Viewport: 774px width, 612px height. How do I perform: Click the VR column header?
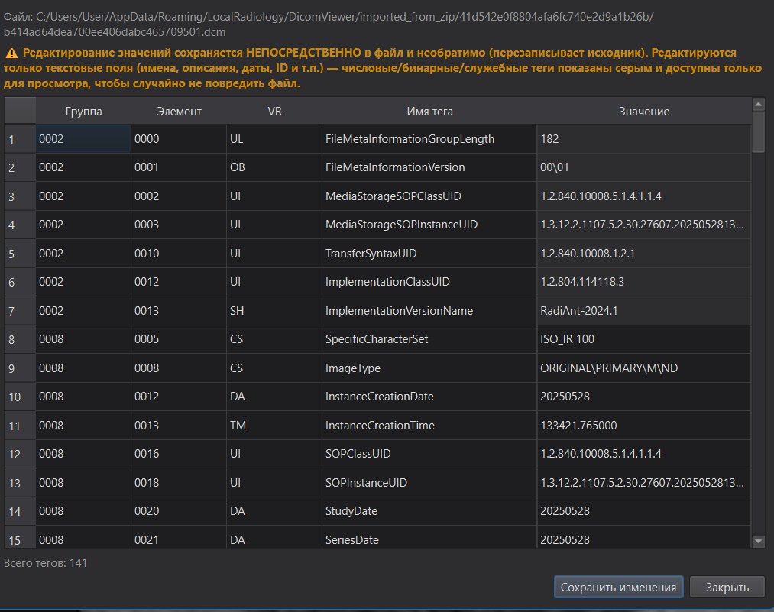[x=274, y=112]
